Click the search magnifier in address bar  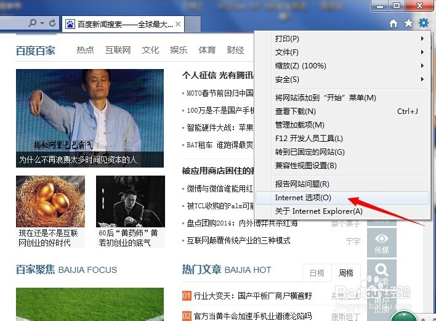pos(32,23)
